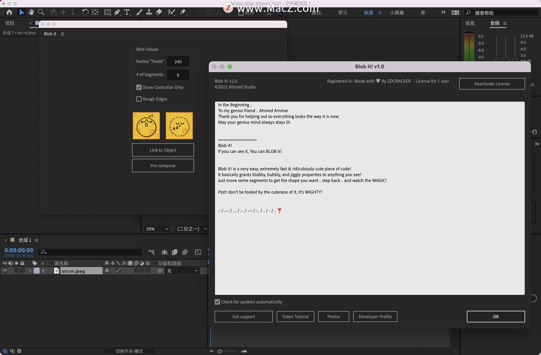Click the Radius Pixels value field
This screenshot has width=541, height=355.
point(178,61)
